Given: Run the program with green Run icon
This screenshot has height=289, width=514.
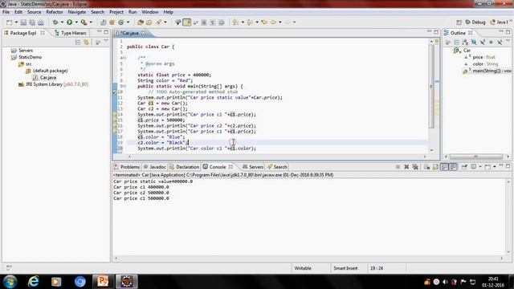Looking at the screenshot, I should click(70, 22).
